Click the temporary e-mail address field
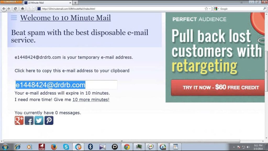Image resolution: width=268 pixels, height=151 pixels. pos(66,85)
